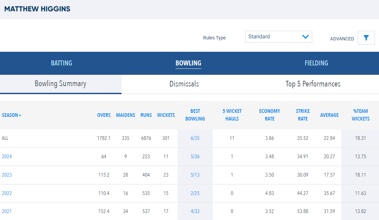Open the 2021 season link
The image size is (379, 220).
click(x=7, y=211)
